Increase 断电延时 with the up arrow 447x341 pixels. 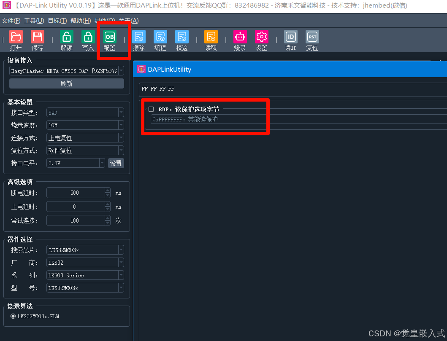point(108,190)
